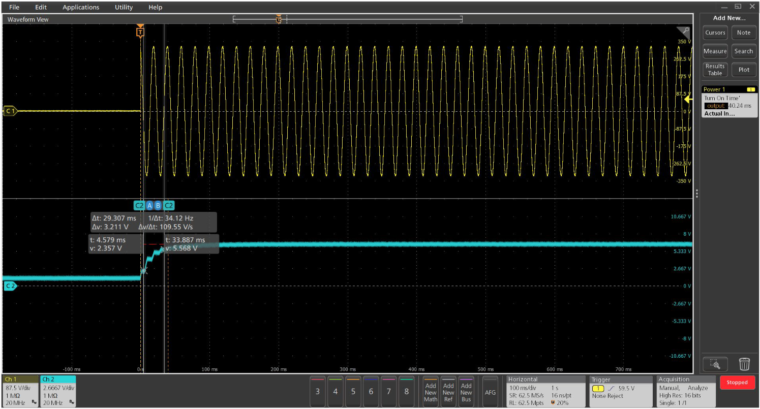Click Stopped to resume acquisition
This screenshot has width=760, height=409.
[737, 382]
